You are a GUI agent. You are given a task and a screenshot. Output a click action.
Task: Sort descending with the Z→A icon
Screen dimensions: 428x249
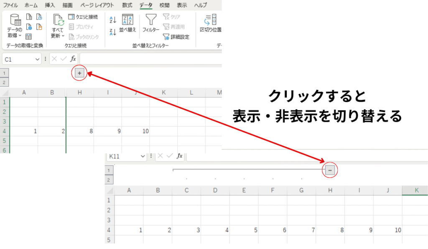click(112, 32)
